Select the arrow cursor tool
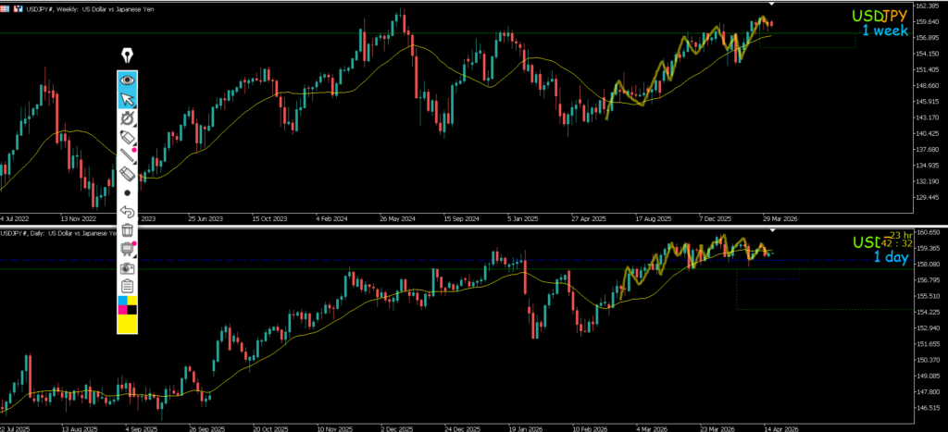 (127, 99)
